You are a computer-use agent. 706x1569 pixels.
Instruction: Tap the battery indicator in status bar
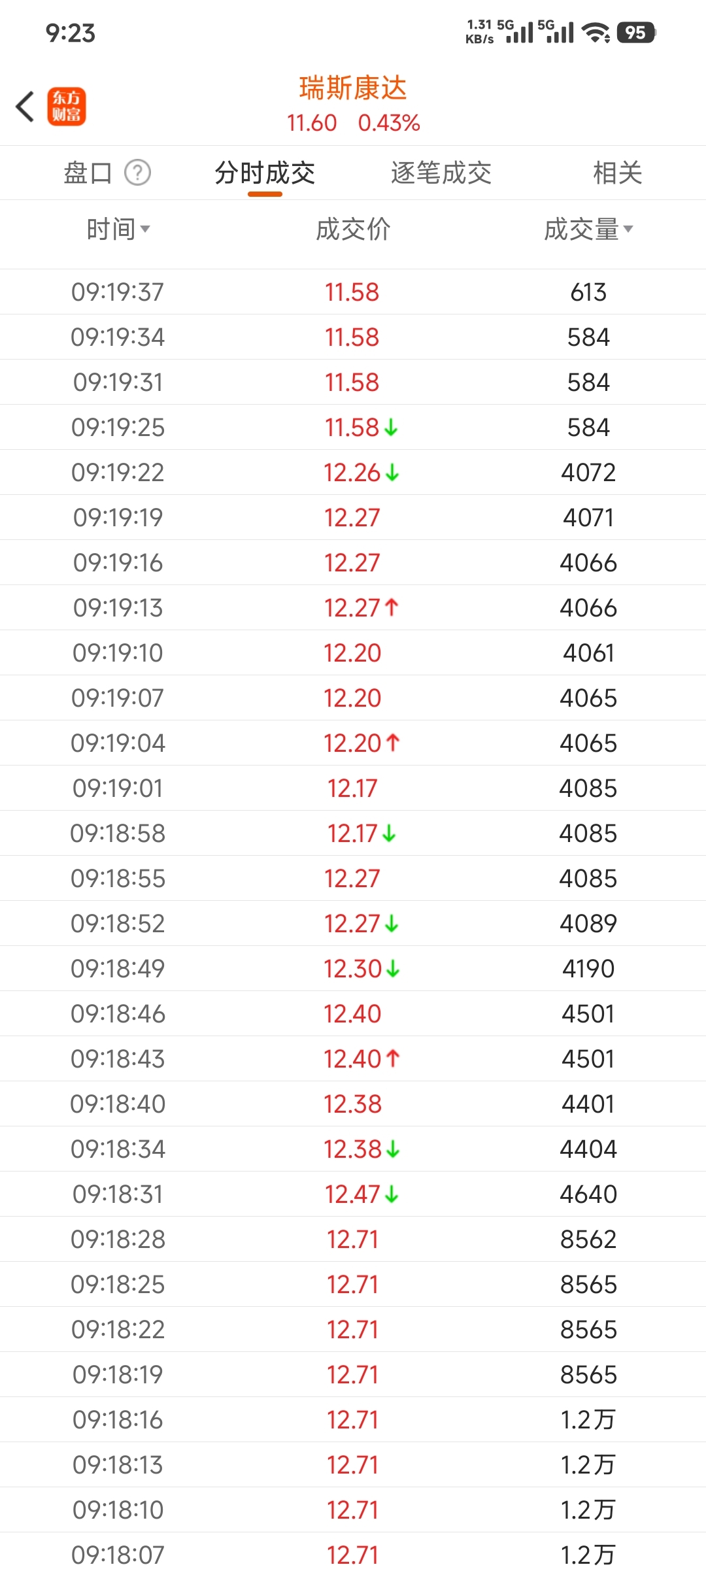point(635,32)
